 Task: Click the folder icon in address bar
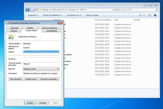[x=38, y=10]
